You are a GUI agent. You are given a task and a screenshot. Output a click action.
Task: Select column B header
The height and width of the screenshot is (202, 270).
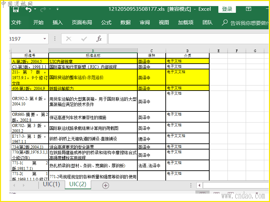pyautogui.click(x=93, y=51)
